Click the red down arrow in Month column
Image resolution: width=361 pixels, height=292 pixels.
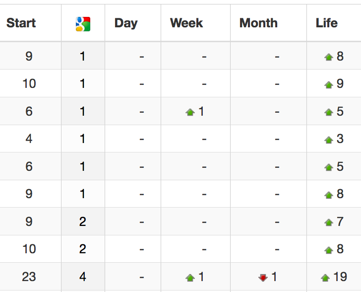point(263,278)
